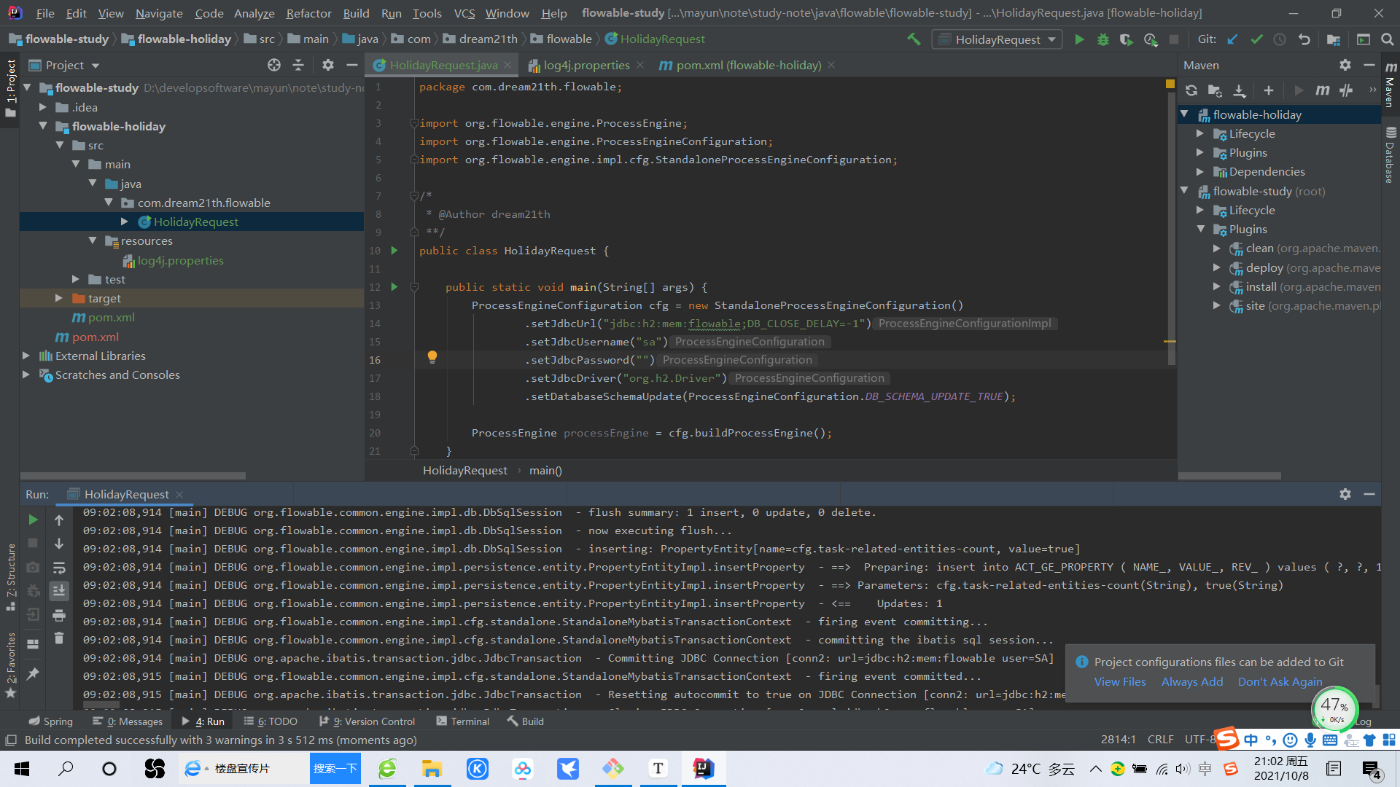Open the HolidayRequest run configuration dropdown
This screenshot has width=1400, height=787.
(997, 39)
